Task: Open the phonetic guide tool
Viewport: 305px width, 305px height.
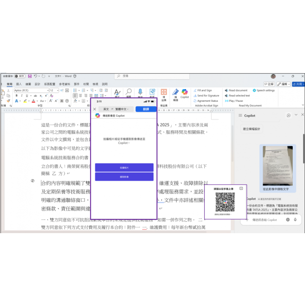Action: [62, 90]
